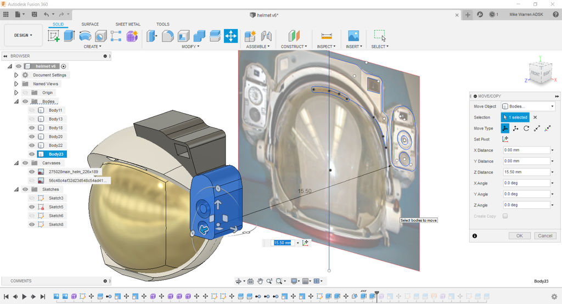The image size is (562, 304).
Task: Select the Revolve tool icon
Action: click(x=85, y=36)
